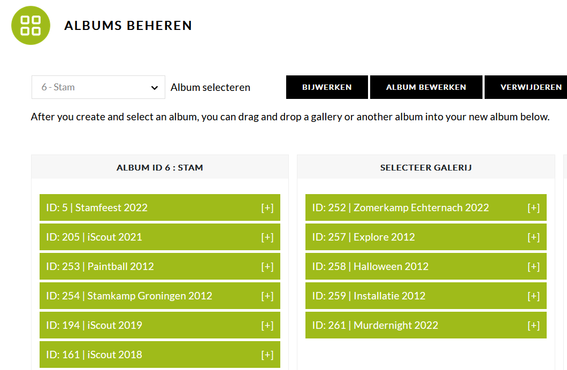The image size is (567, 370).
Task: Select the ID 261 Murdernight 2022 bar
Action: (426, 325)
